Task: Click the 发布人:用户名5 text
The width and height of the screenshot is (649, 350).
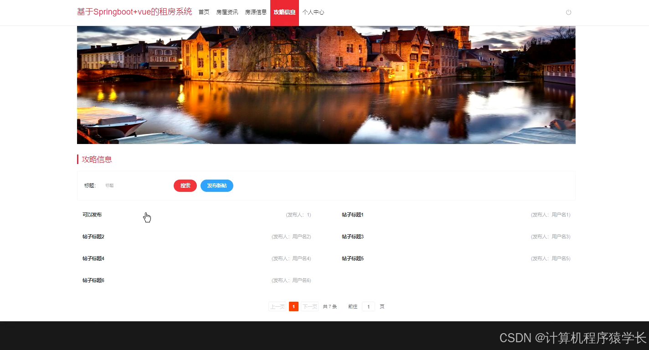Action: click(x=551, y=258)
